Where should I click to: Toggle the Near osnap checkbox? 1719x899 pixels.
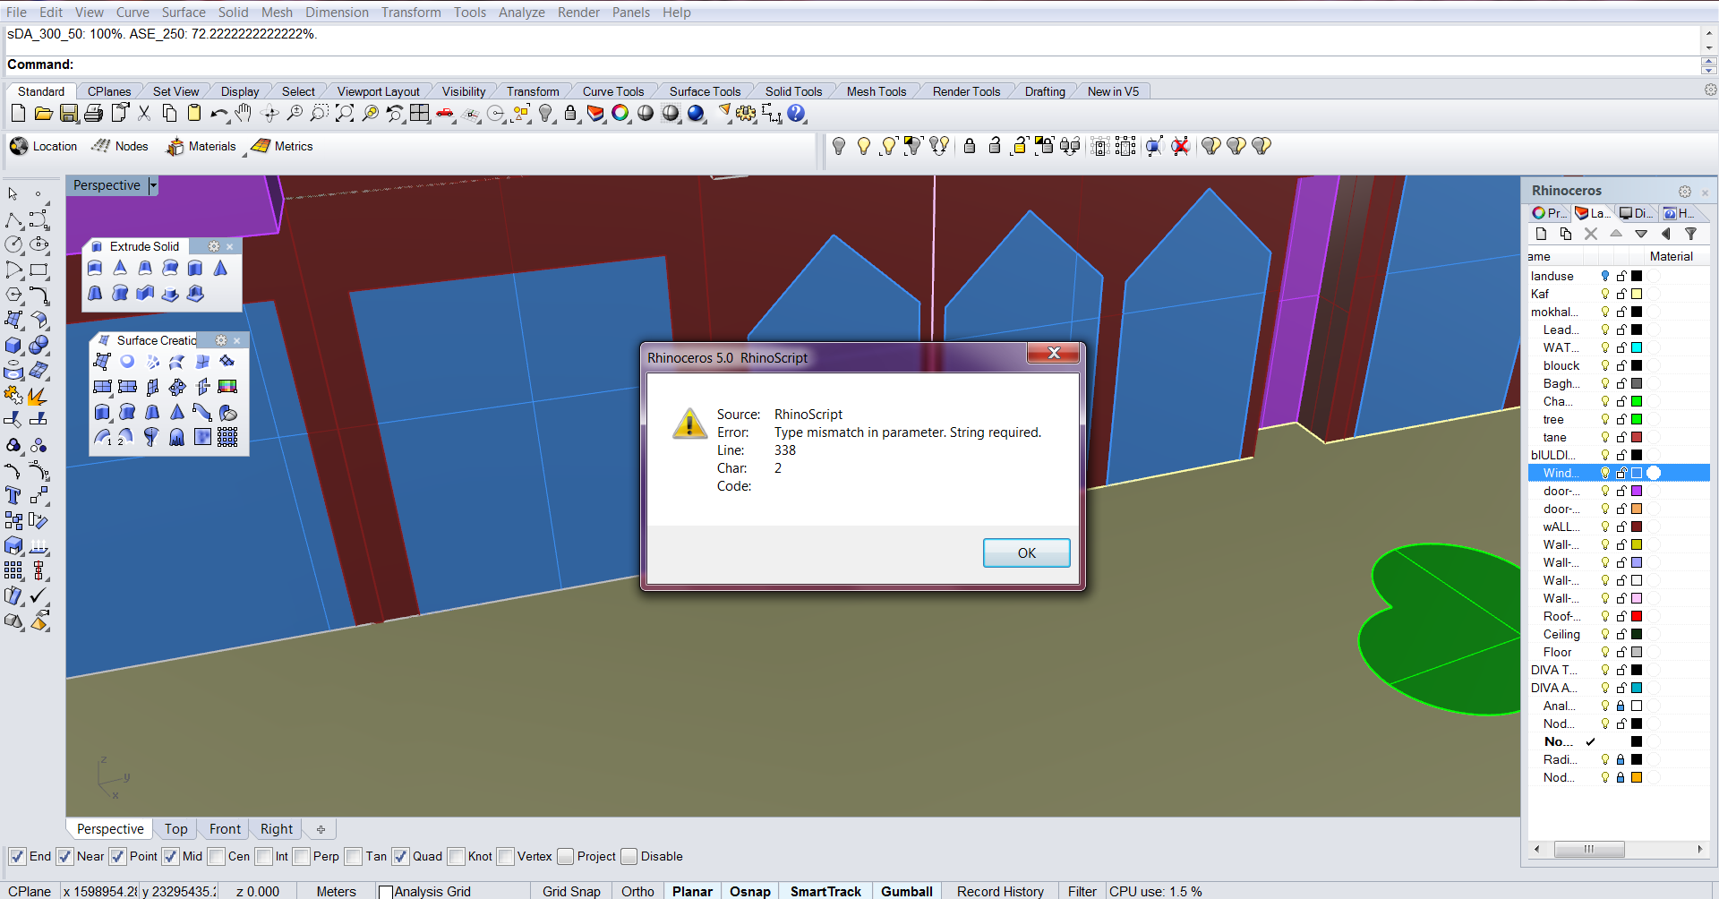coord(64,857)
